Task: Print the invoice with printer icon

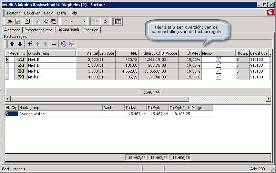Action: tap(28, 21)
